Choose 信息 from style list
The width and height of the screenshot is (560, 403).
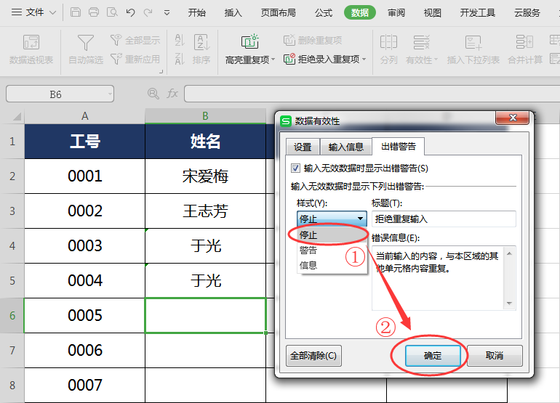click(x=332, y=265)
